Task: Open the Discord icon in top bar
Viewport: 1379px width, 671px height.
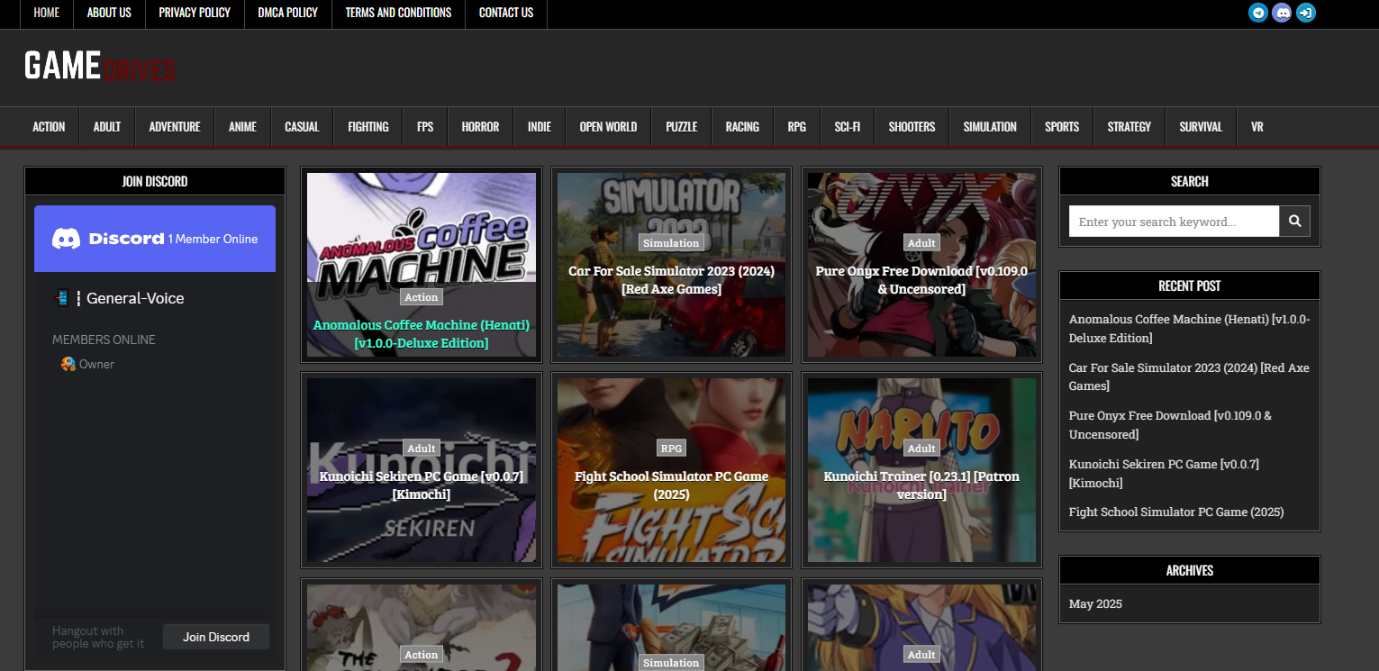Action: pos(1282,13)
